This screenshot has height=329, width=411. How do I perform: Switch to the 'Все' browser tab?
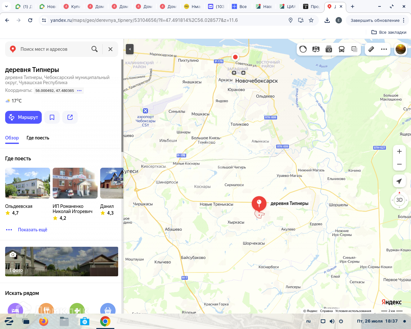[x=240, y=6]
